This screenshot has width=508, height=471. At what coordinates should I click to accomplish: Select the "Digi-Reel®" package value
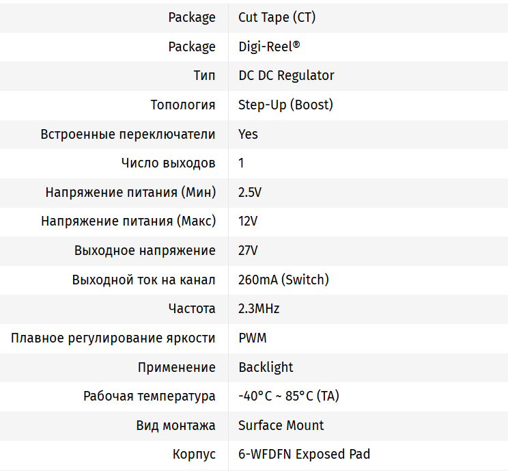tap(269, 46)
